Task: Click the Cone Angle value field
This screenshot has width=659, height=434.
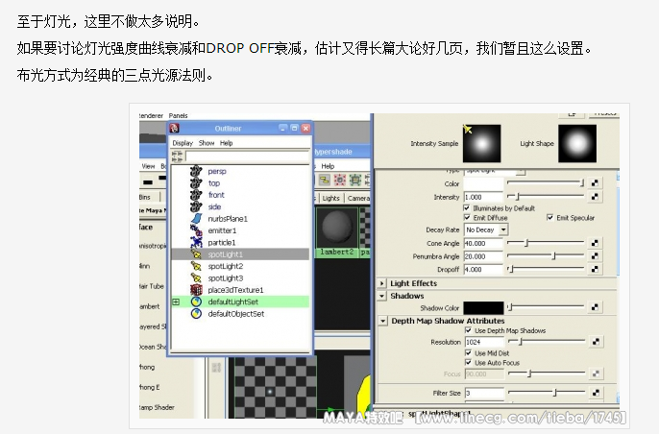Action: pos(482,244)
